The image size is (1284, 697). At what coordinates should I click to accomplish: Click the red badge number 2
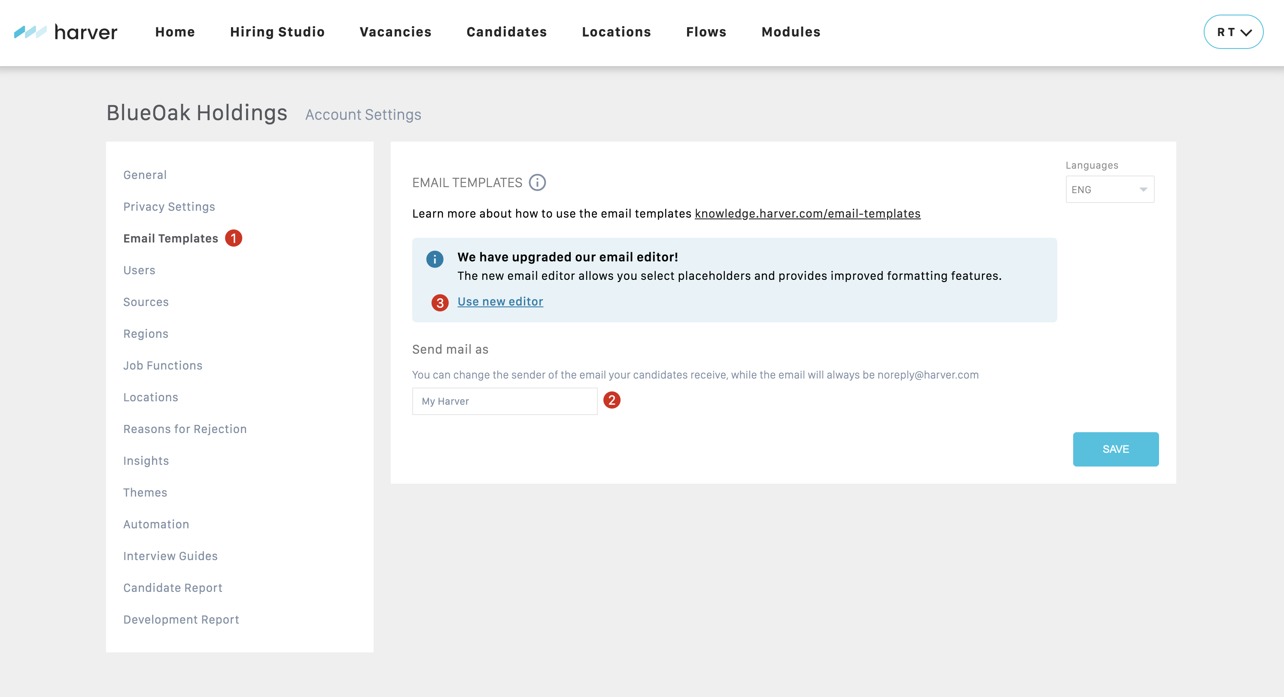tap(612, 400)
